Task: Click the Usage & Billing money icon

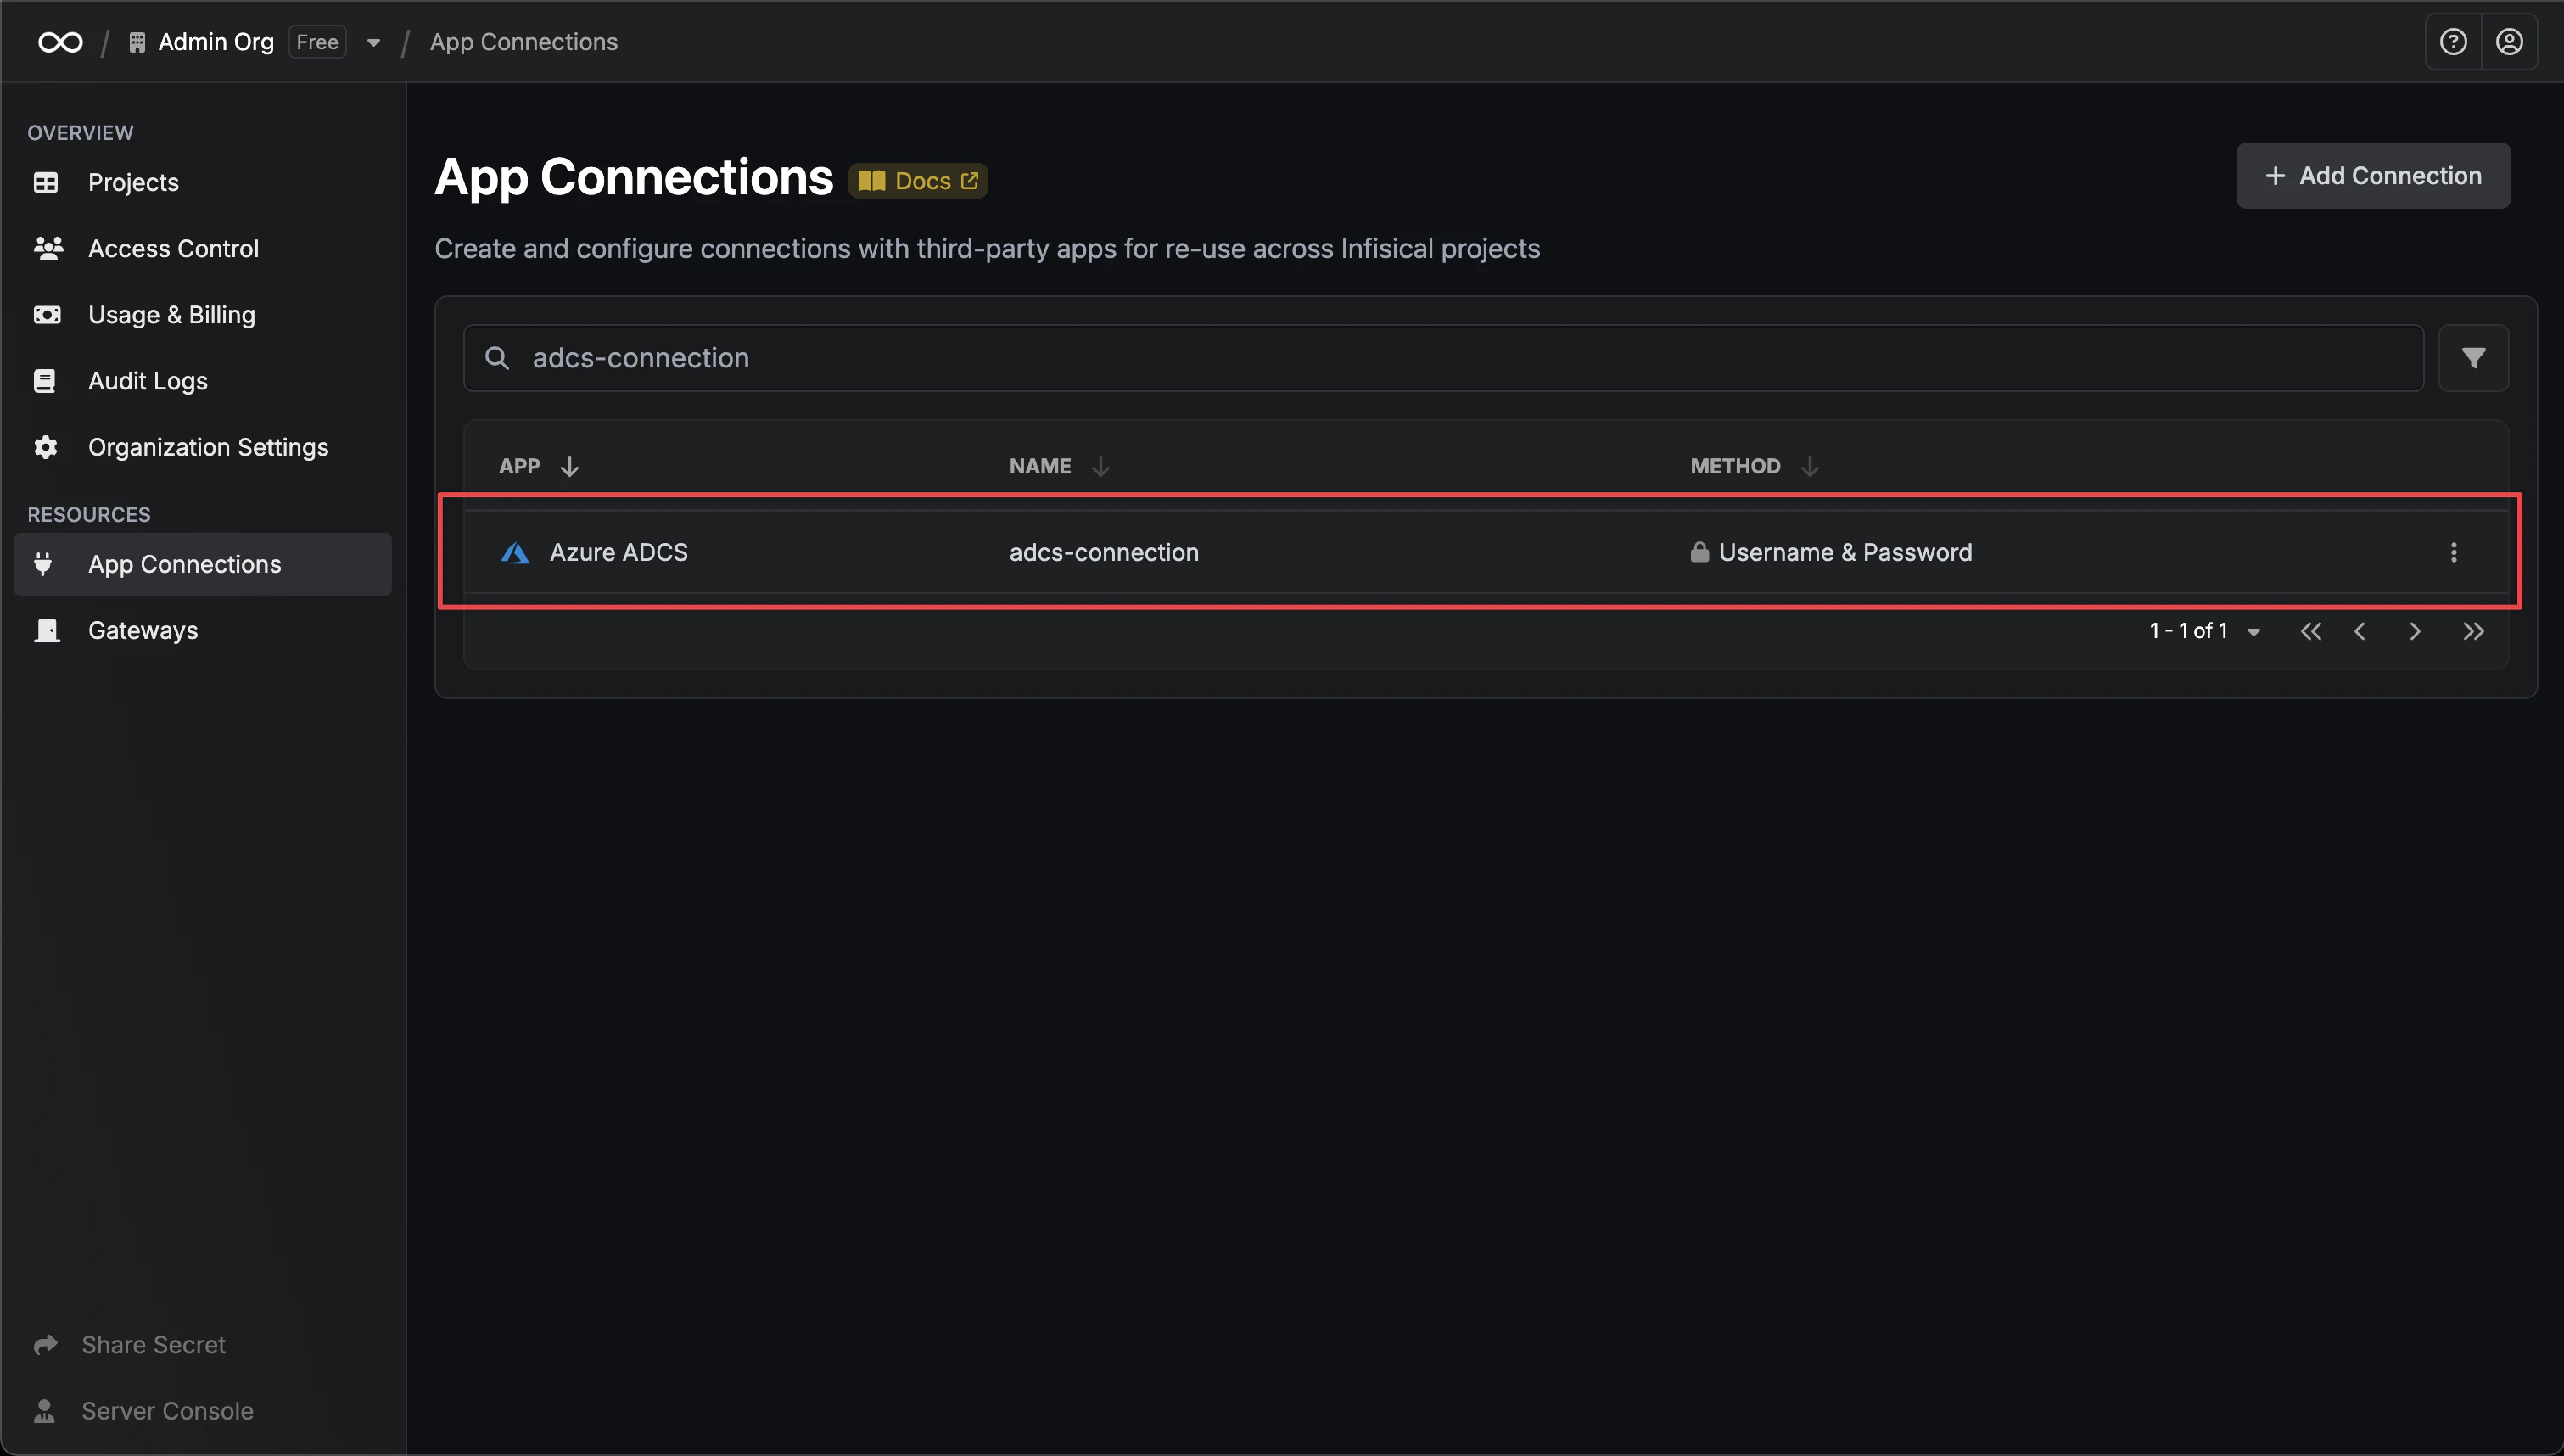Action: coord(47,315)
